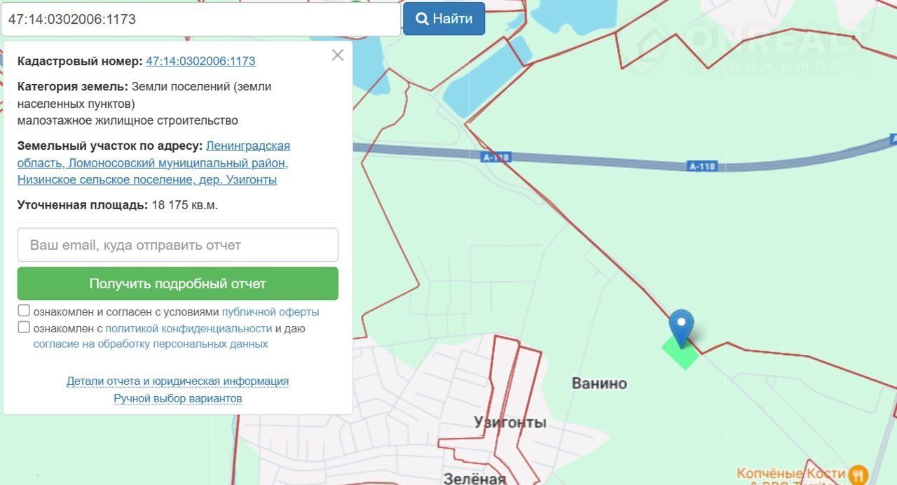
Task: Open the политикой конфиденциальности link
Action: [189, 328]
